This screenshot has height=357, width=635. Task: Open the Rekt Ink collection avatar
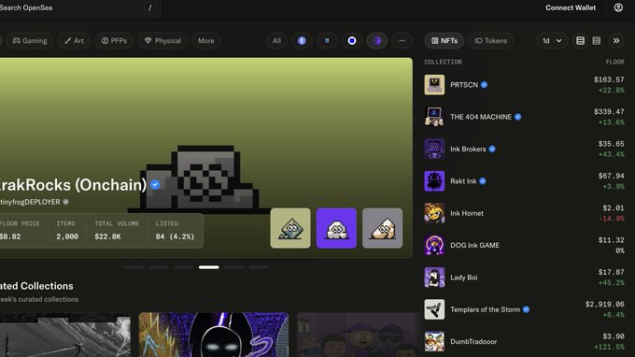(x=434, y=180)
